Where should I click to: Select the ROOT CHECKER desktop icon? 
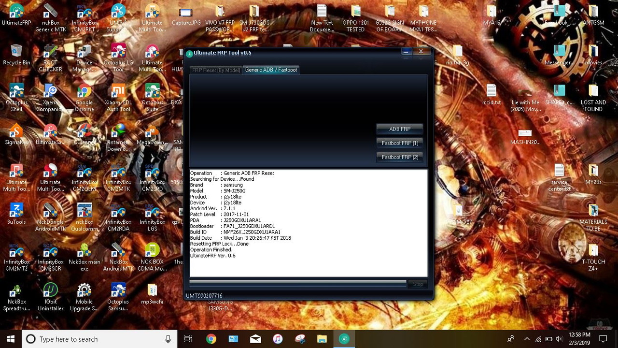51,58
